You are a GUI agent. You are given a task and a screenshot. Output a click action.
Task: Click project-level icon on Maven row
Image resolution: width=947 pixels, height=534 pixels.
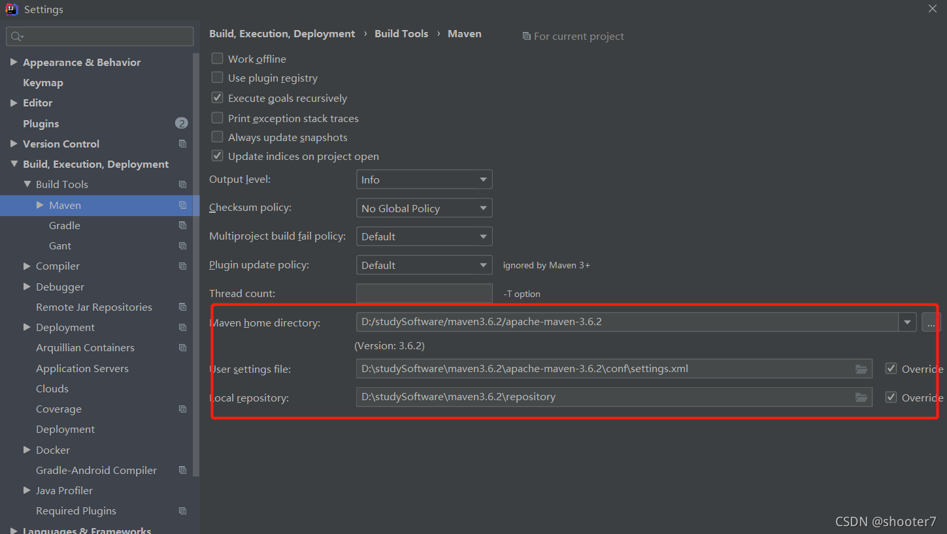tap(182, 205)
